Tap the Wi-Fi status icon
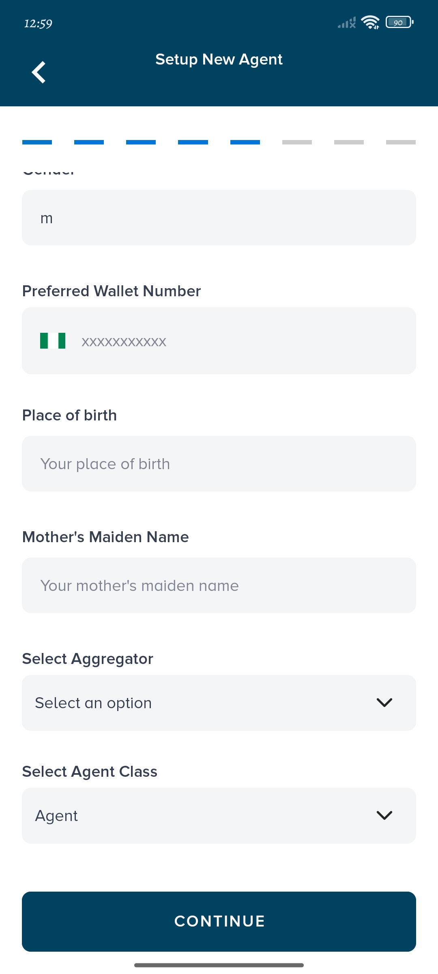Image resolution: width=438 pixels, height=974 pixels. tap(370, 22)
